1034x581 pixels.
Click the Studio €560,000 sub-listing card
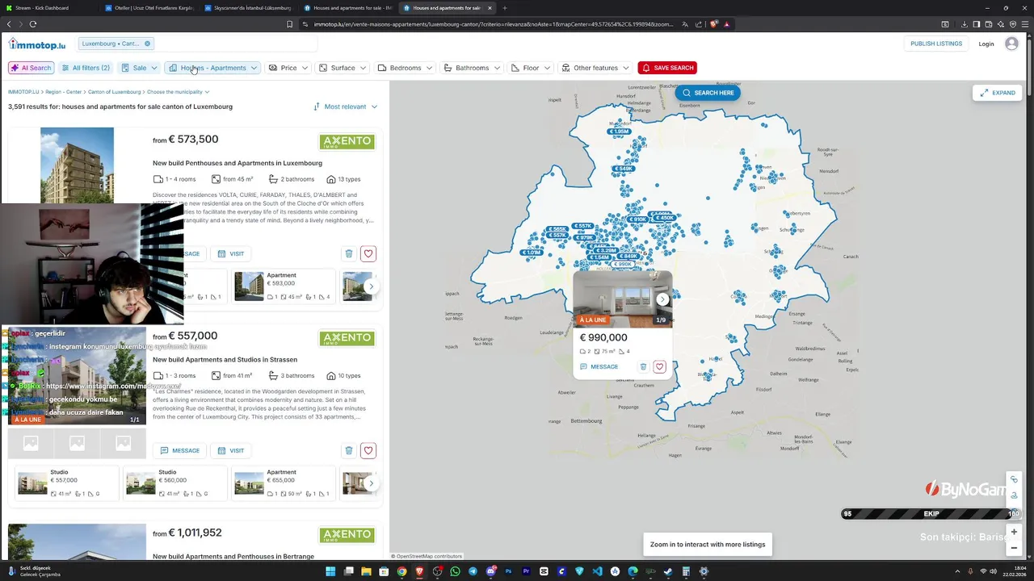coord(174,483)
